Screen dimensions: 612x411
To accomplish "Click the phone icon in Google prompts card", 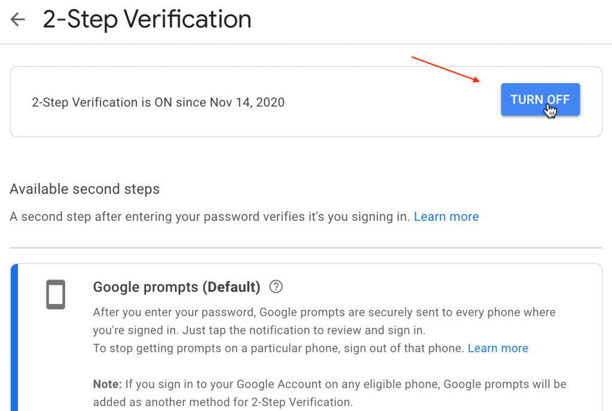I will [x=56, y=294].
